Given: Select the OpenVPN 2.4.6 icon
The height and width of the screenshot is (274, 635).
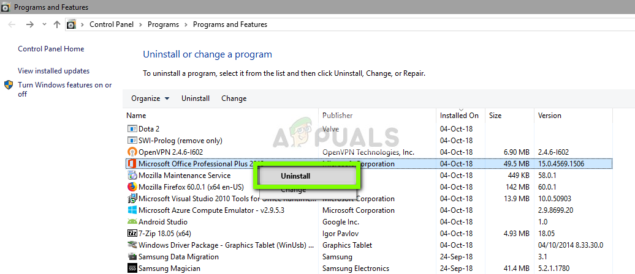Looking at the screenshot, I should (x=132, y=152).
